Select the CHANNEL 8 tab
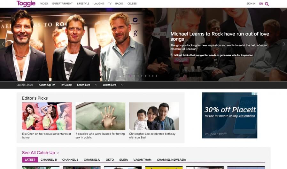The height and width of the screenshot is (169, 287). point(49,160)
